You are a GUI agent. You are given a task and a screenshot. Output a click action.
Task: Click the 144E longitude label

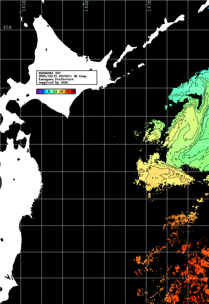click(86, 6)
